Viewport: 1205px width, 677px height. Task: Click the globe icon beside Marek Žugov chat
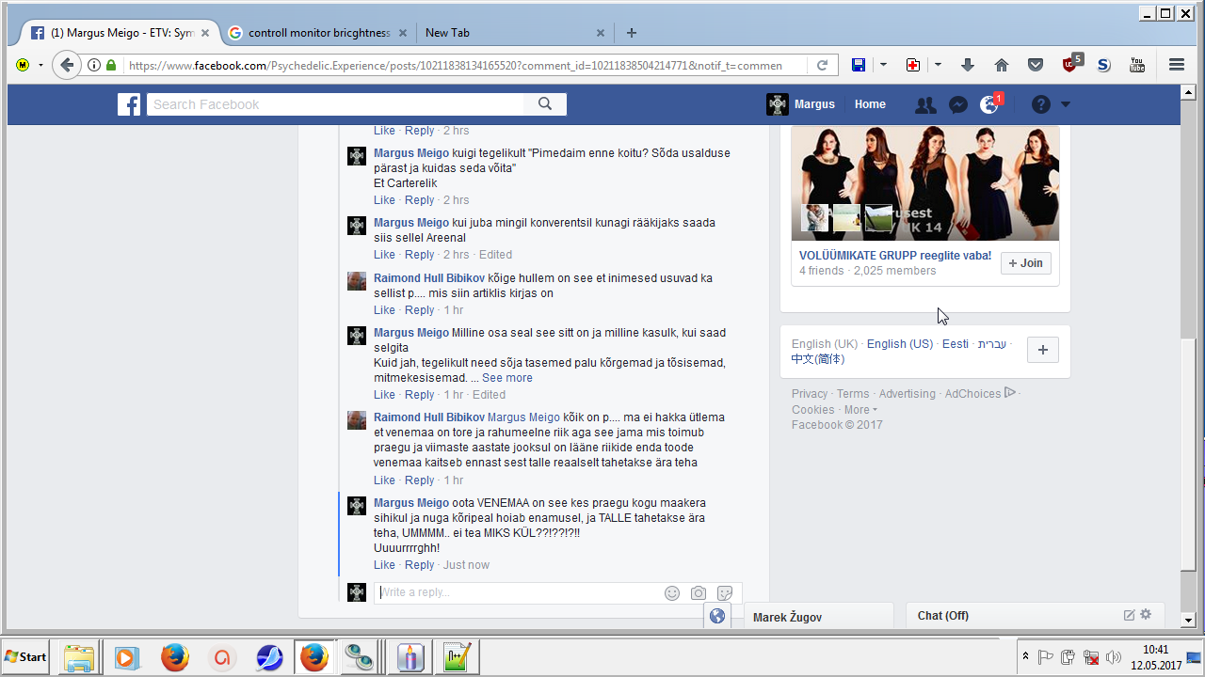click(717, 616)
